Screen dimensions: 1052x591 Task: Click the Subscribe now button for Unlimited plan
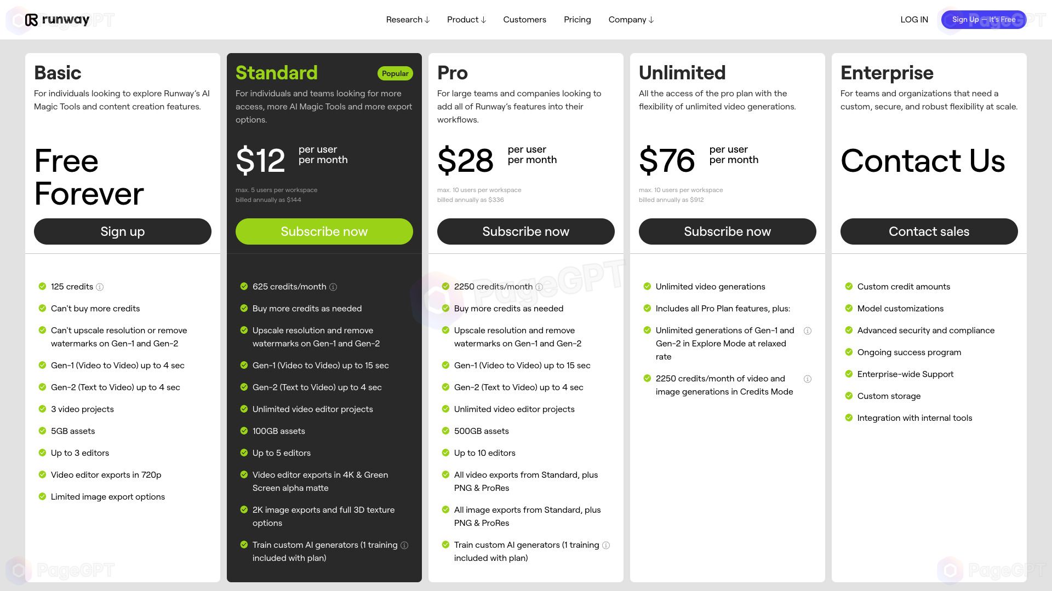click(727, 231)
